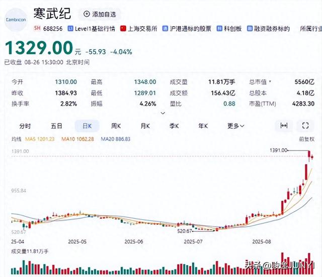Click the 量比 value 0.88
The width and height of the screenshot is (322, 277).
(229, 104)
